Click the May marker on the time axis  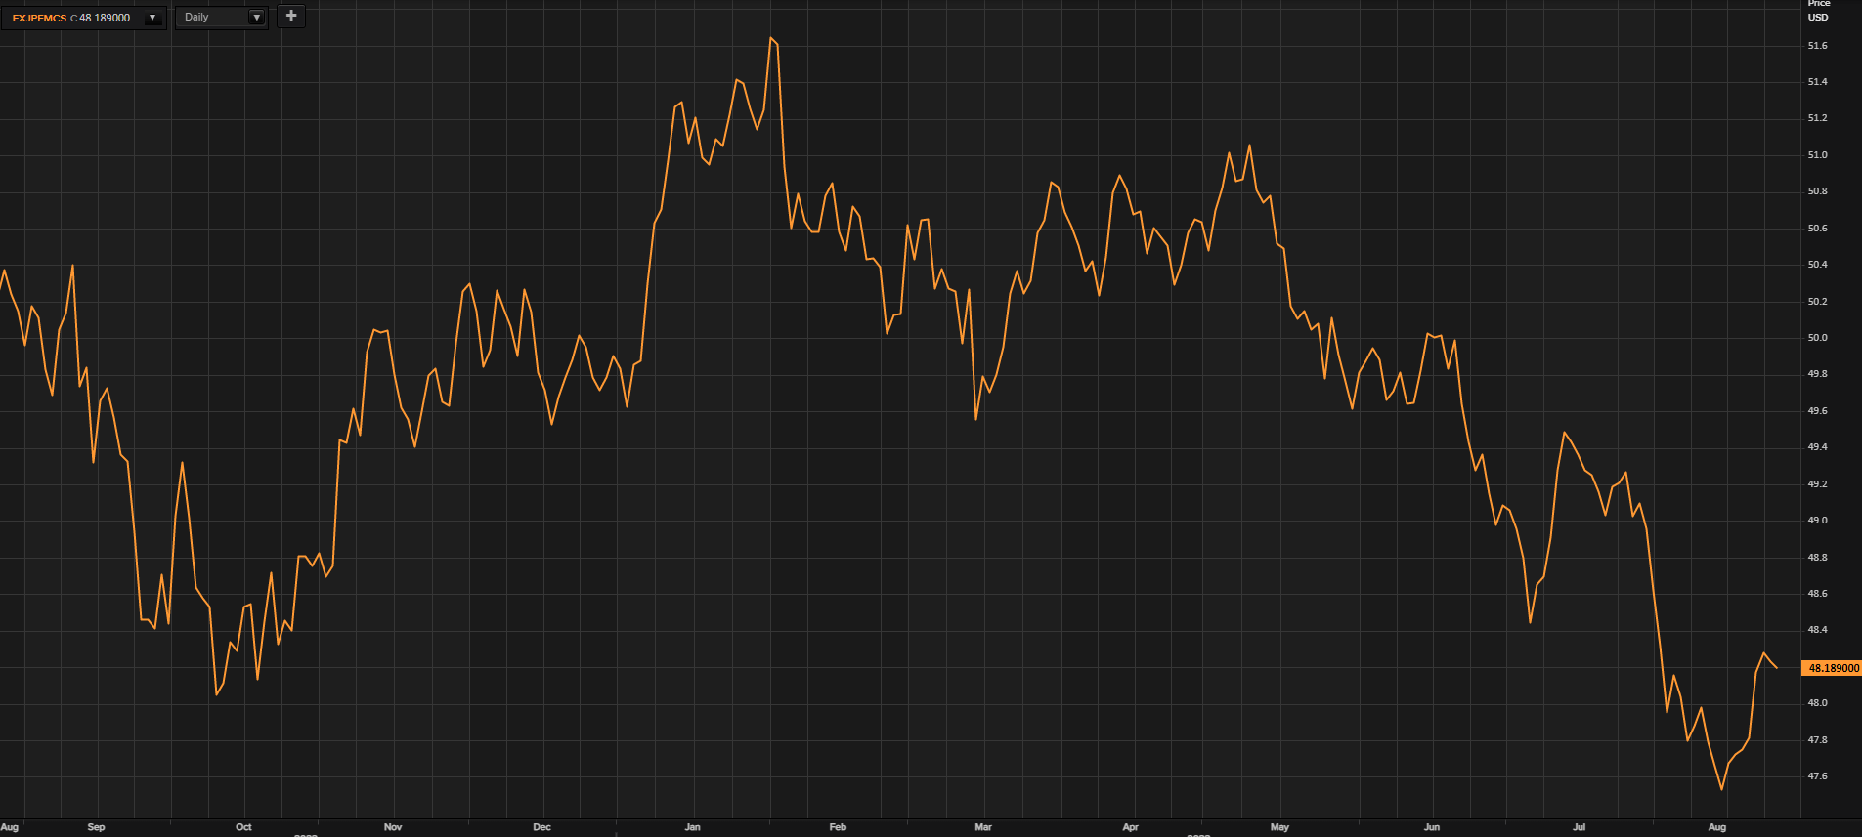1279,827
